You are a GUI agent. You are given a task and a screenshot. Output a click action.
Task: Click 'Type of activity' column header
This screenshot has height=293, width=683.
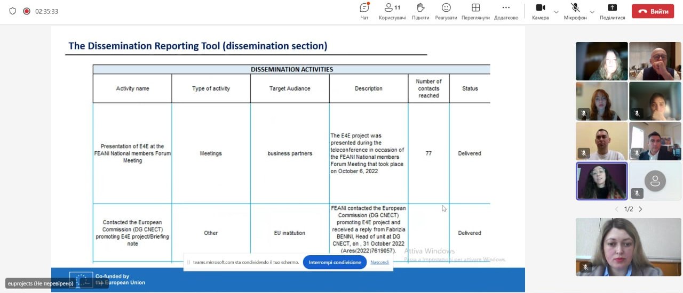(211, 88)
